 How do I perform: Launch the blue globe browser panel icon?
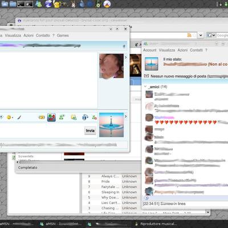(x=48, y=4)
